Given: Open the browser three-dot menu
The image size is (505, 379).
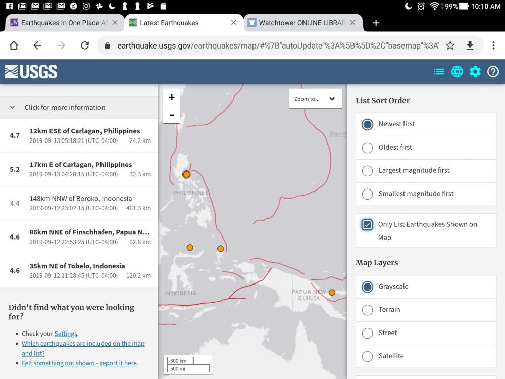Looking at the screenshot, I should click(494, 45).
